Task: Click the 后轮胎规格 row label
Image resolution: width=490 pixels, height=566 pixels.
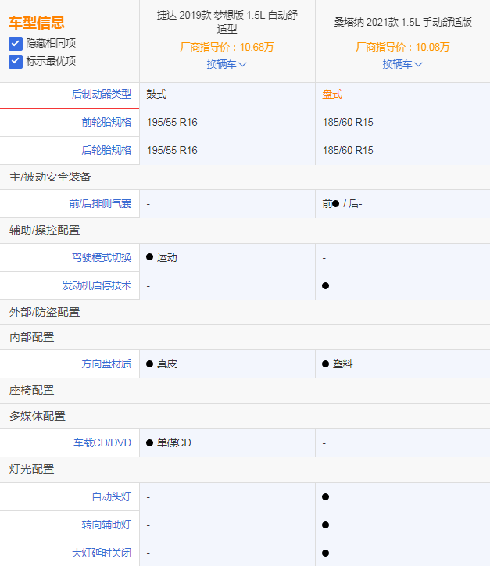Action: click(x=106, y=150)
